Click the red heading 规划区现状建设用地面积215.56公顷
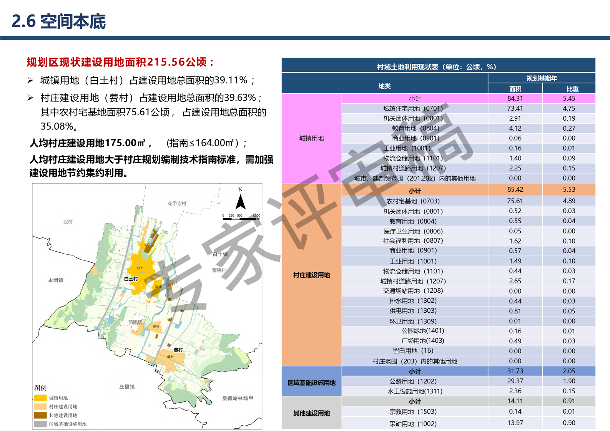This screenshot has width=610, height=431. 120,62
